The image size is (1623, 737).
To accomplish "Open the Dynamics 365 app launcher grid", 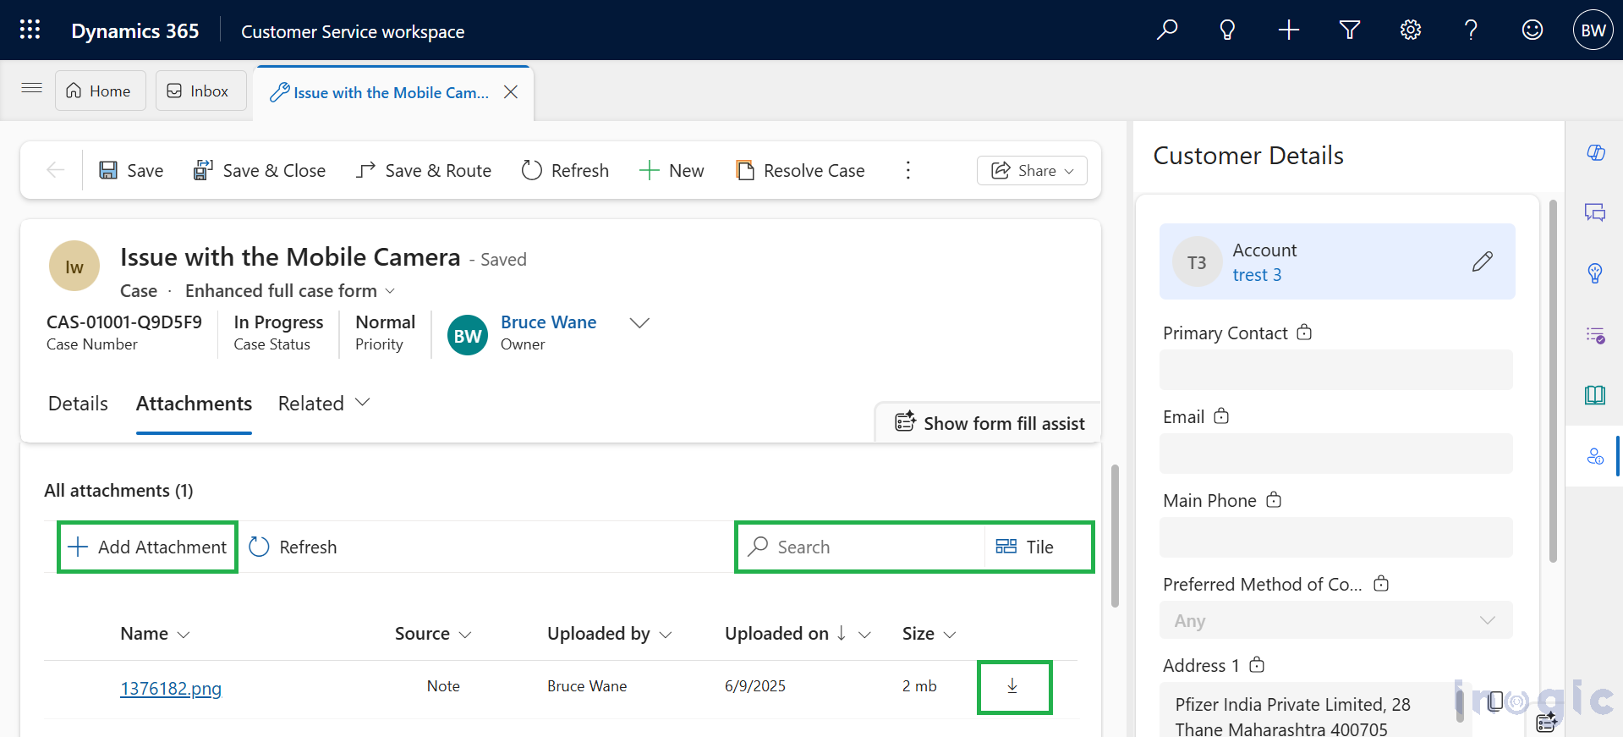I will 30,30.
